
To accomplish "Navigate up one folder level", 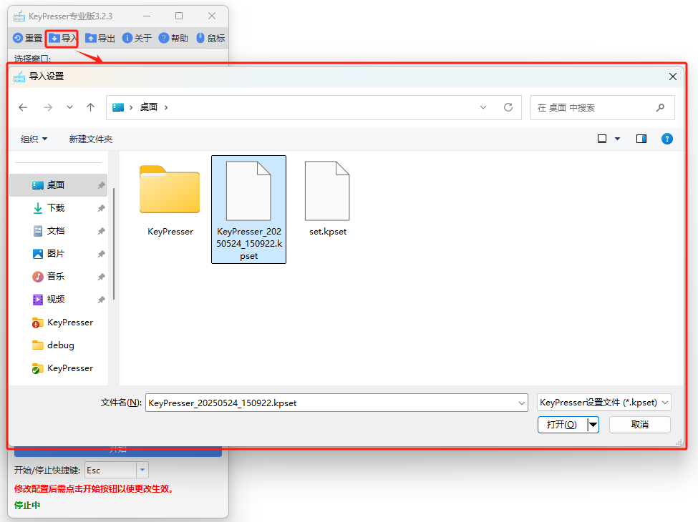I will pyautogui.click(x=90, y=107).
